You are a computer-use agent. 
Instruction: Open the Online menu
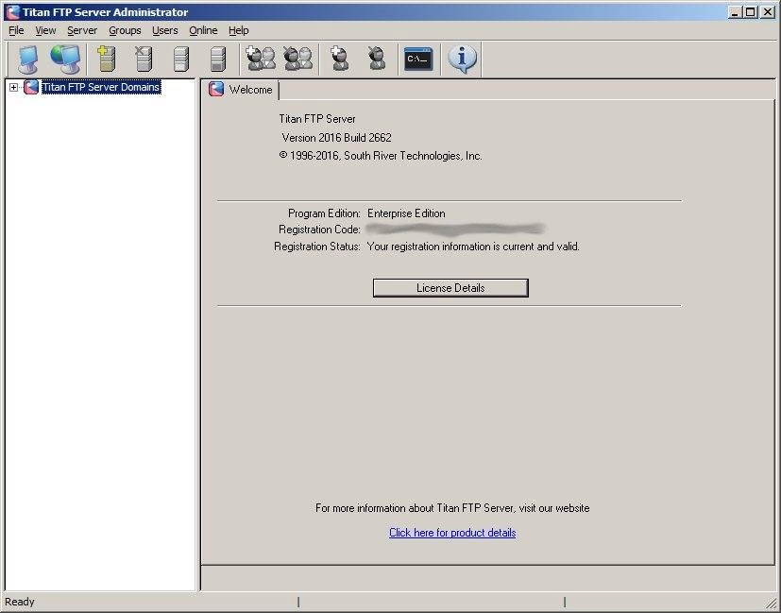pyautogui.click(x=203, y=30)
